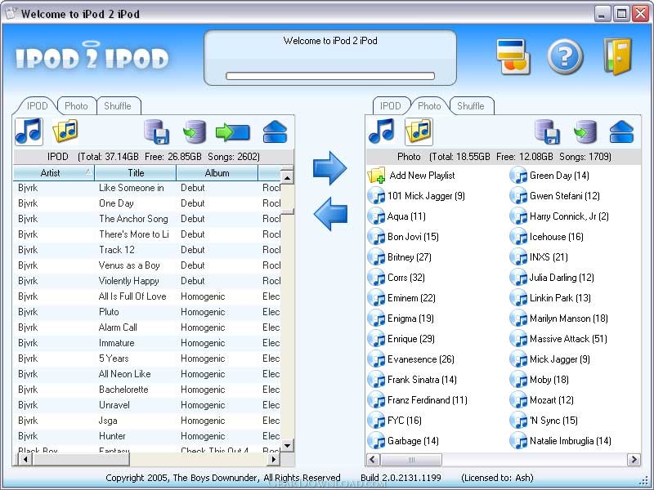Click the Add New Playlist label
Image resolution: width=654 pixels, height=490 pixels.
pyautogui.click(x=422, y=176)
